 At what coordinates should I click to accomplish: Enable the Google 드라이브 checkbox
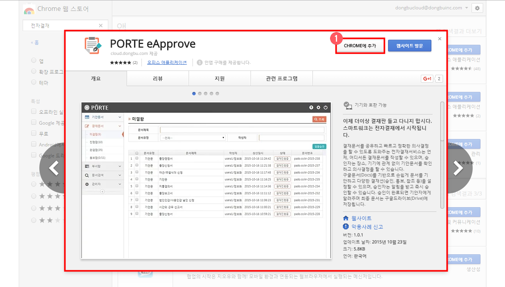[x=34, y=155]
